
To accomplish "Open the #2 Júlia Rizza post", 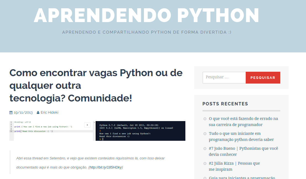I will 234,166.
